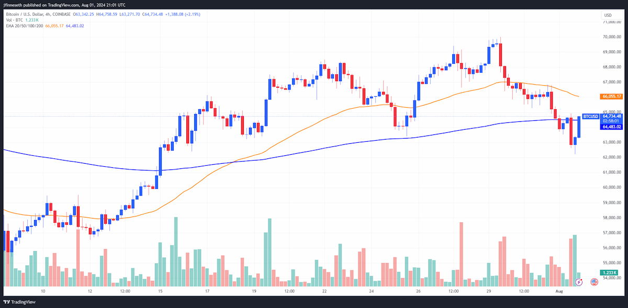Click the 02:58:01 candle countdown label
Screen dimensions: 628x308
[x=611, y=121]
